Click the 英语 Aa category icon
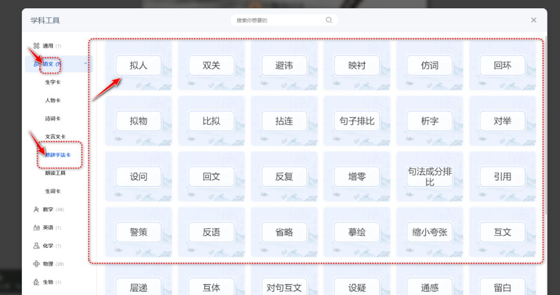The image size is (560, 295). [x=36, y=227]
